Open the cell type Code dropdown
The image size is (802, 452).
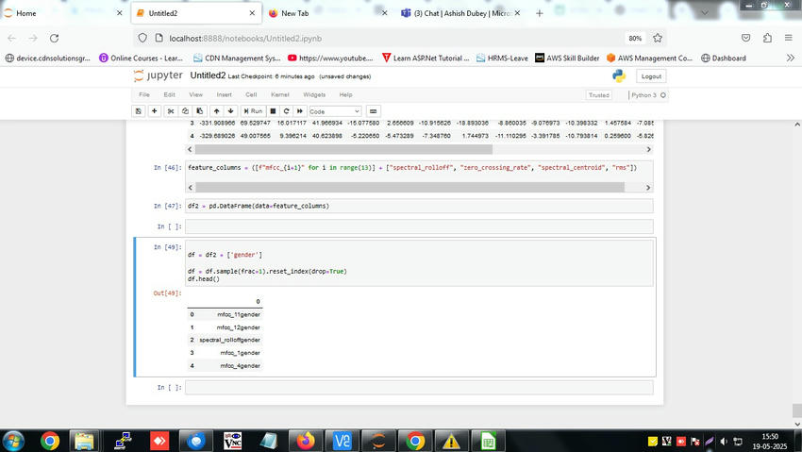coord(335,111)
